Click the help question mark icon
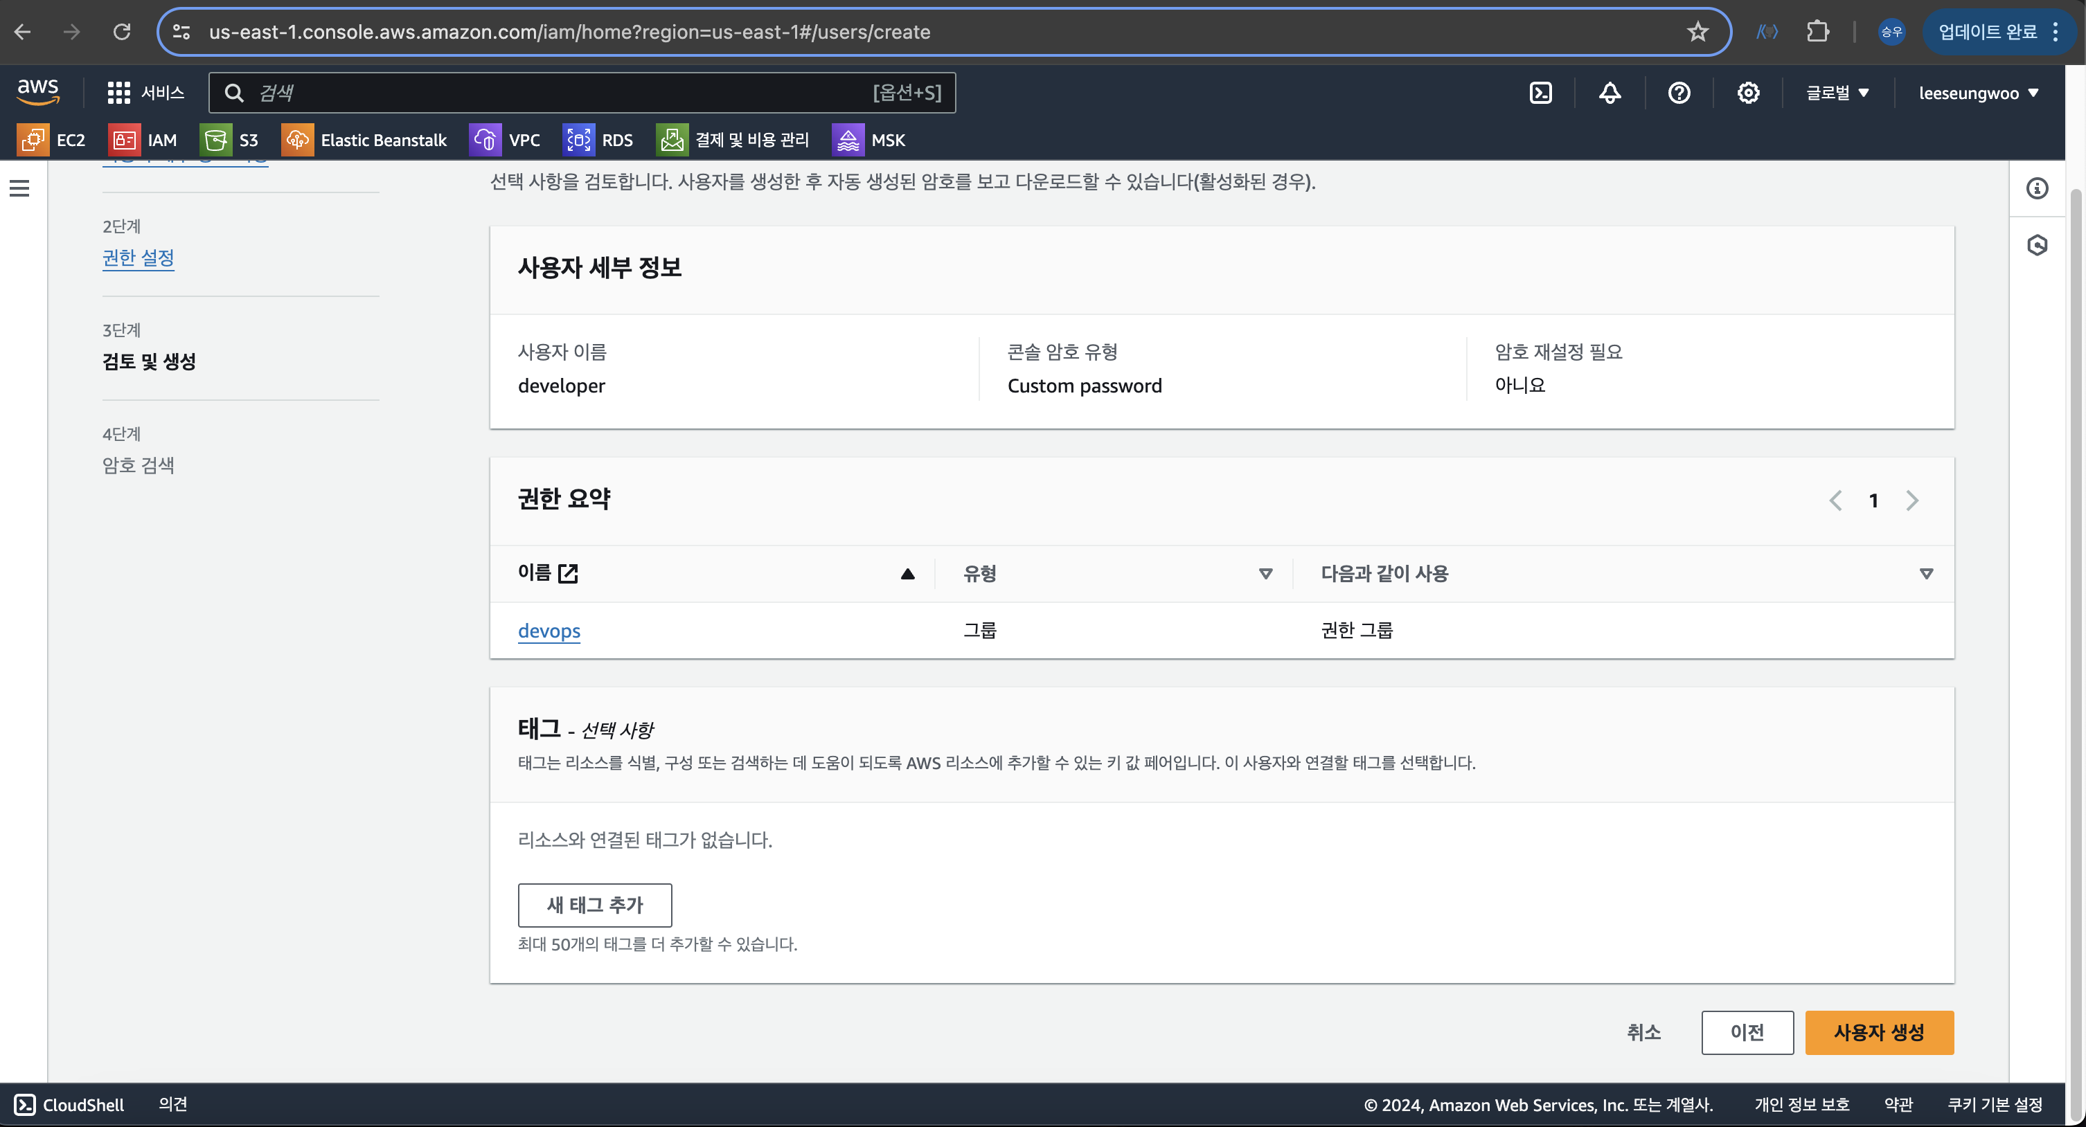The height and width of the screenshot is (1127, 2086). pyautogui.click(x=1679, y=93)
